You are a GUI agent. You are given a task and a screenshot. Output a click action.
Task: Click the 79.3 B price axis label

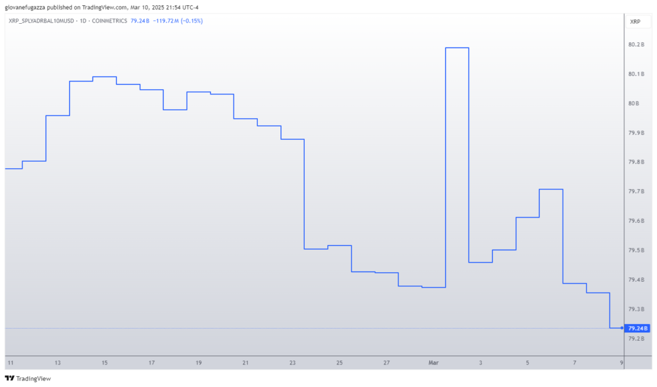coord(636,309)
